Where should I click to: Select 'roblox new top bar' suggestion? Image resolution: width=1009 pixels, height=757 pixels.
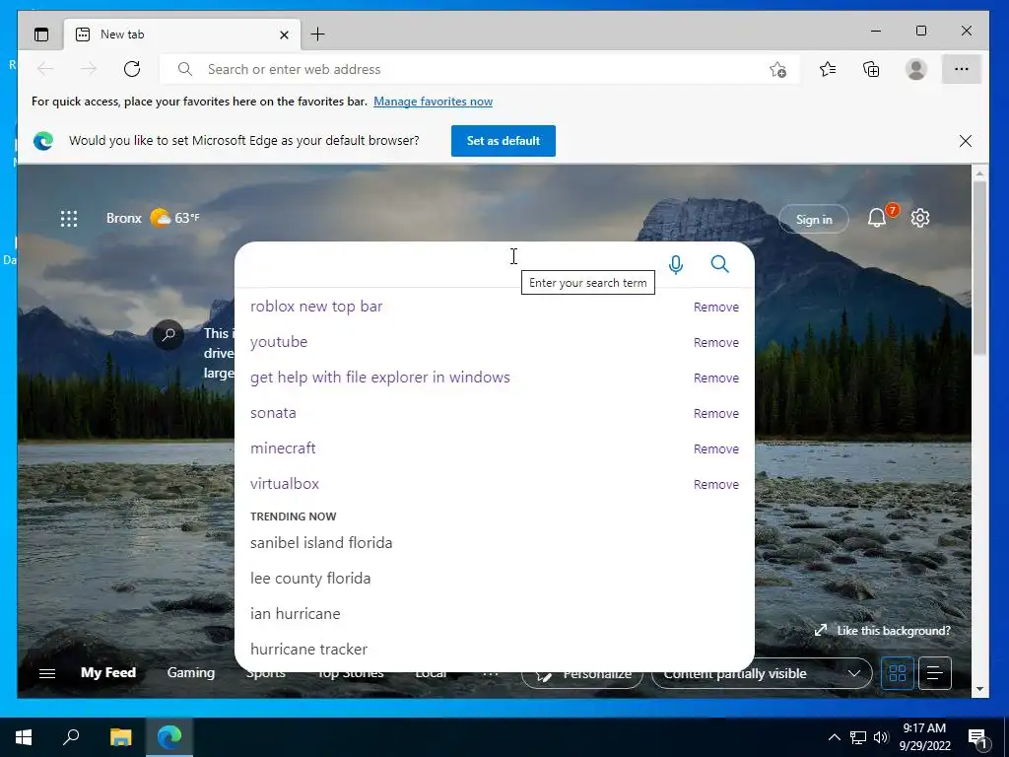point(316,307)
